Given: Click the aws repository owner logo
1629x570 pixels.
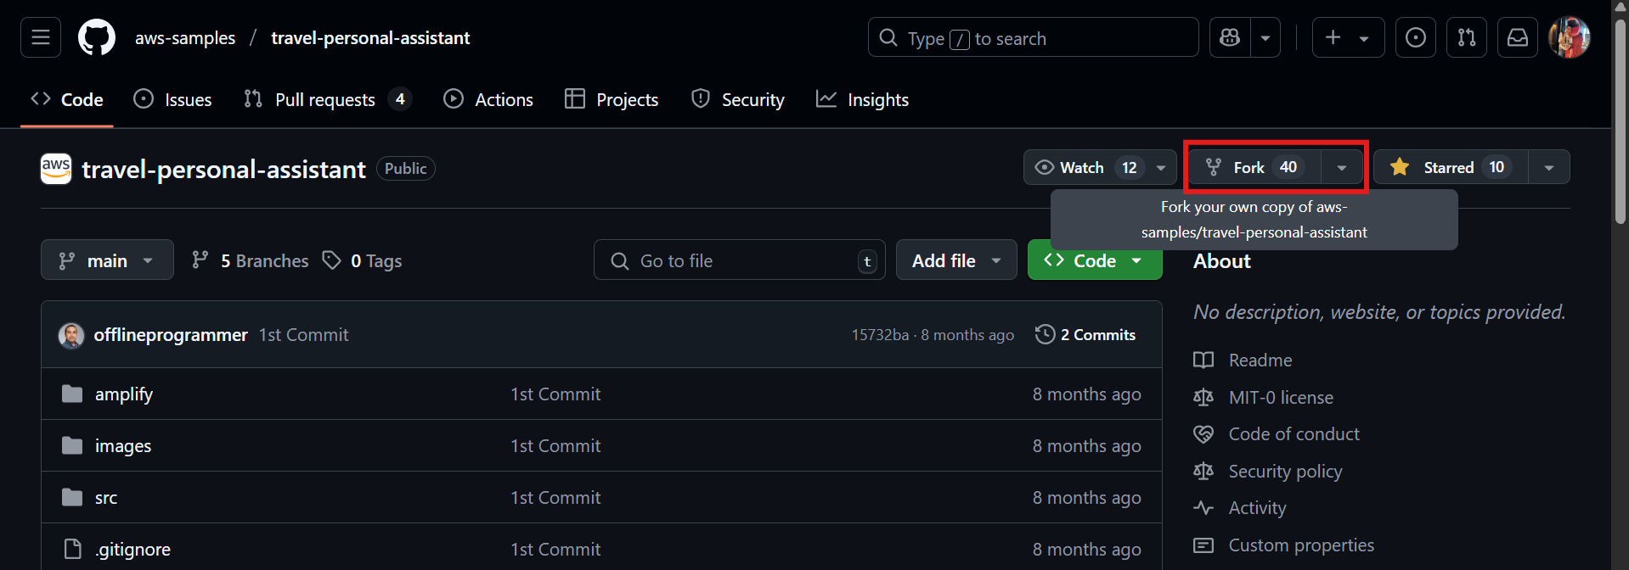Looking at the screenshot, I should tap(56, 169).
